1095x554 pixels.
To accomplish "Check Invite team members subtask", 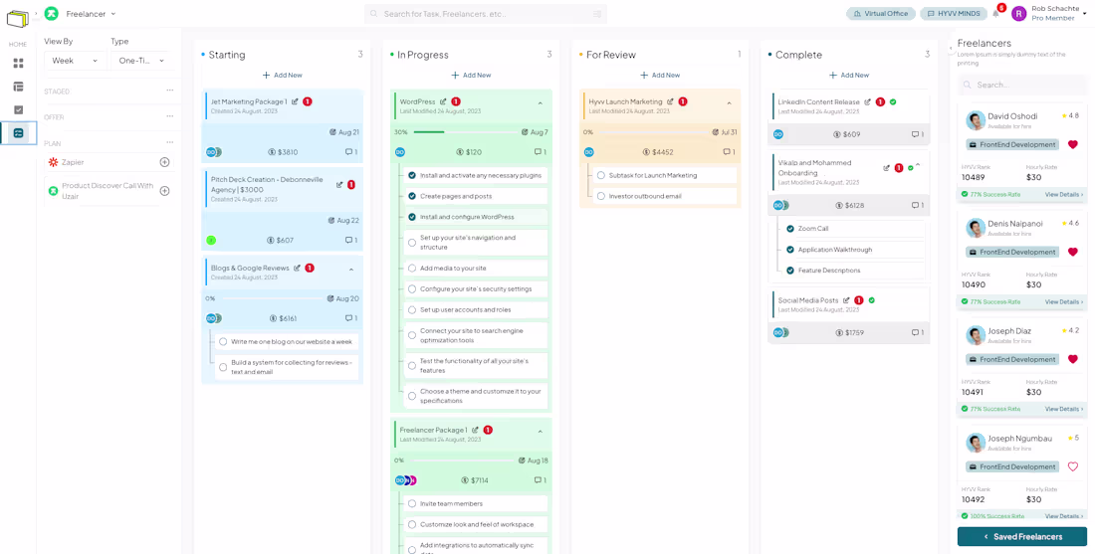I will [x=412, y=503].
